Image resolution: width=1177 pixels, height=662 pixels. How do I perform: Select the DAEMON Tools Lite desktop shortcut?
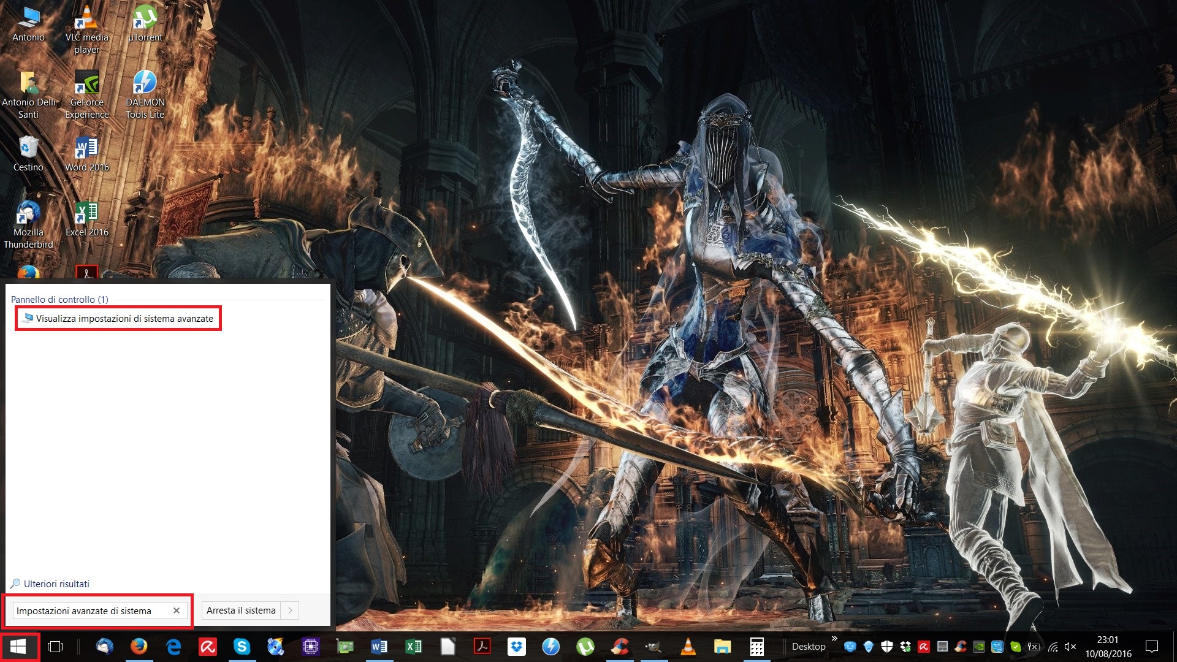click(x=145, y=95)
